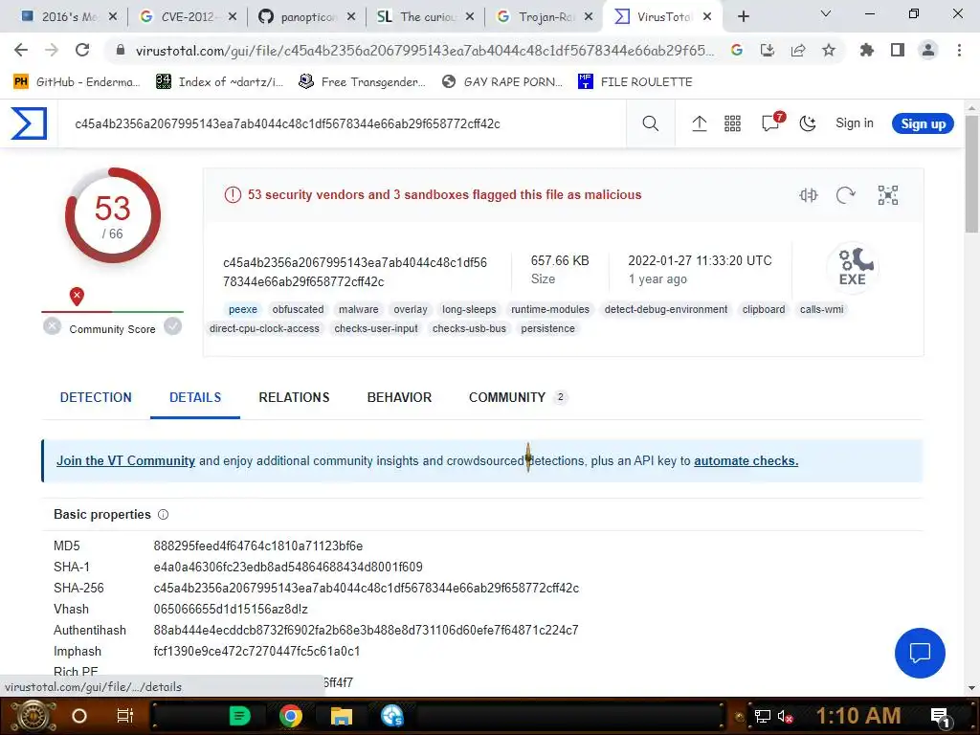This screenshot has height=735, width=980.
Task: Open GitHub - Enderma bookmark
Action: coord(77,82)
